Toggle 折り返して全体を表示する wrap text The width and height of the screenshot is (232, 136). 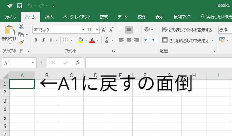tap(187, 30)
